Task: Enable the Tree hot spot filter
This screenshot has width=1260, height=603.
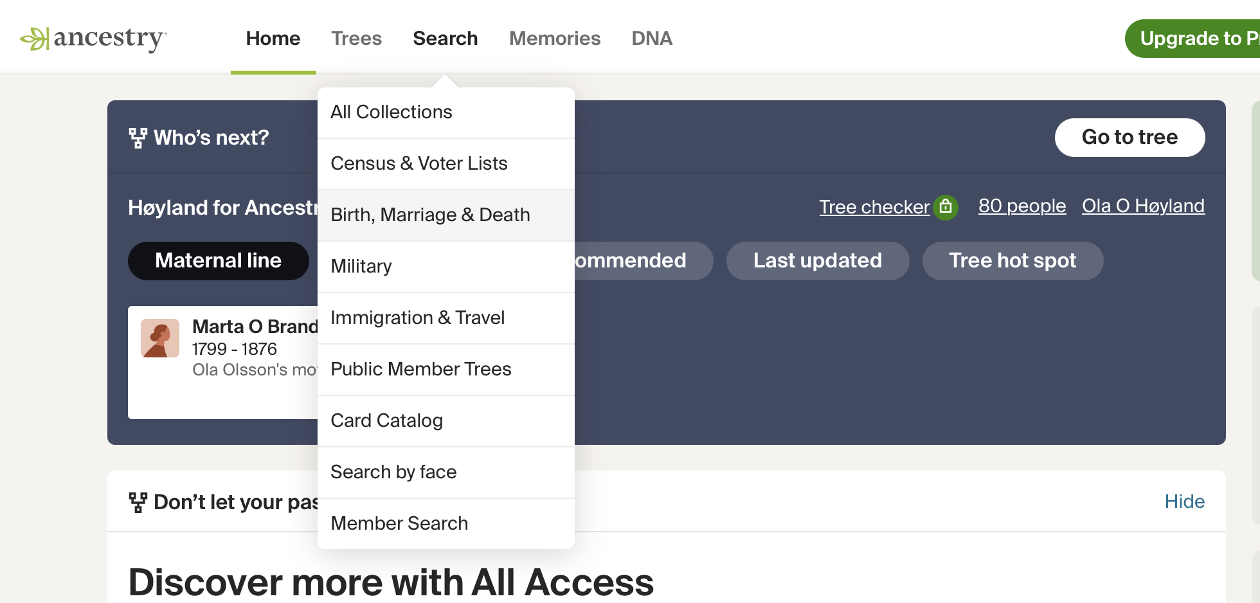Action: tap(1013, 260)
